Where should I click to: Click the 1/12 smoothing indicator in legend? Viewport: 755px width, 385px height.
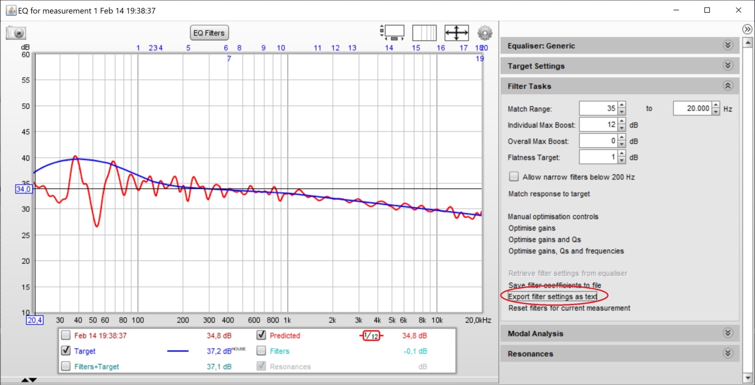[x=371, y=336]
